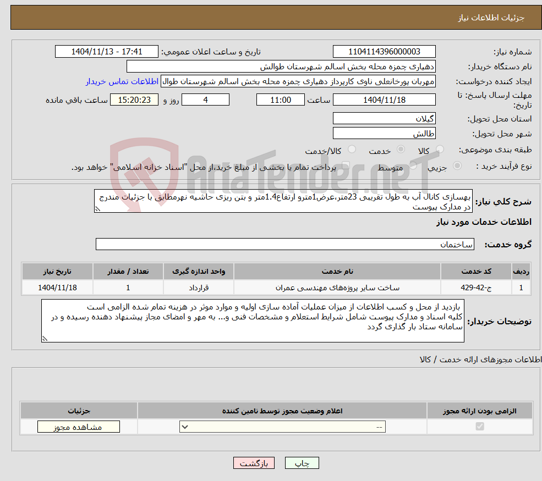
Task: Click the مشاهده مجوز button
Action: pos(79,427)
